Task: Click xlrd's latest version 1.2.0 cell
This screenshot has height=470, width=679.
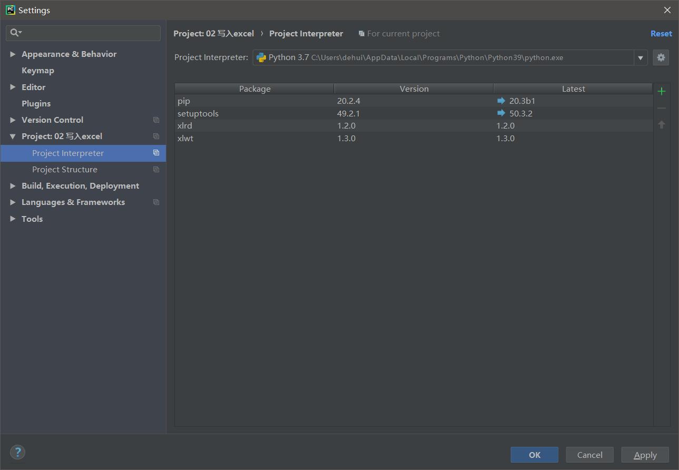Action: (x=506, y=125)
